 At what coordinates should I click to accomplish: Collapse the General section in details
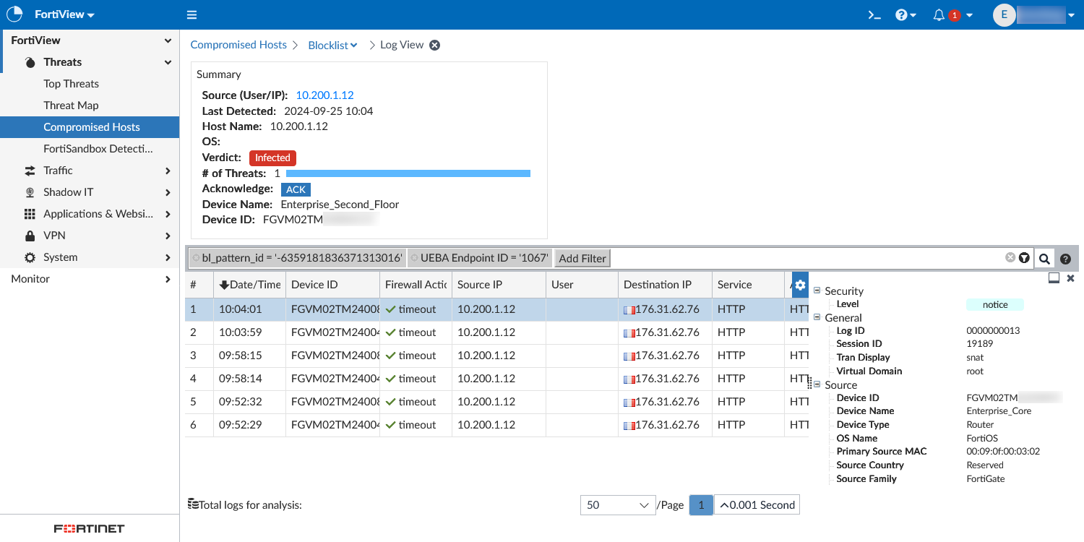tap(817, 317)
